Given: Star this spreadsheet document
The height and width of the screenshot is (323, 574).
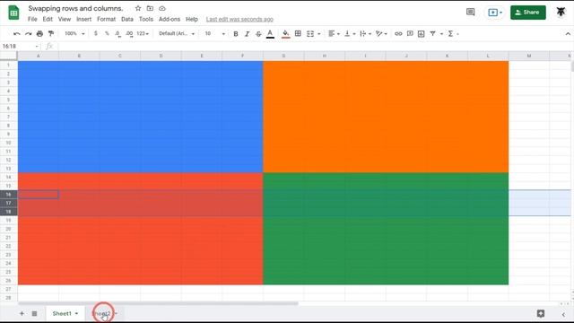Looking at the screenshot, I should click(x=138, y=8).
